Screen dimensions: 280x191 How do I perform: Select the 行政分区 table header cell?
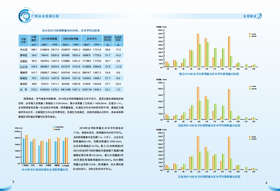pyautogui.click(x=24, y=40)
